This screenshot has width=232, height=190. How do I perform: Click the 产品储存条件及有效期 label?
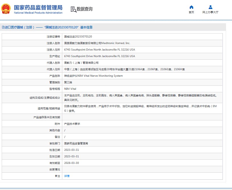click(47, 117)
